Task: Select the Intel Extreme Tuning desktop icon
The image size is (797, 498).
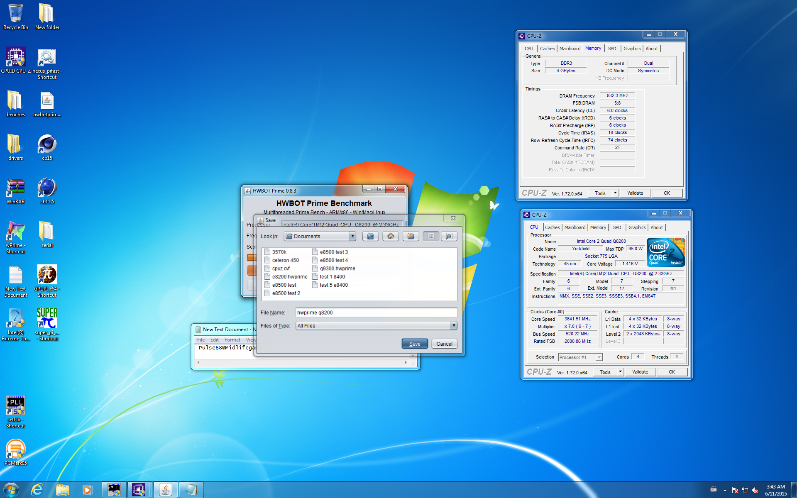Action: [16, 325]
